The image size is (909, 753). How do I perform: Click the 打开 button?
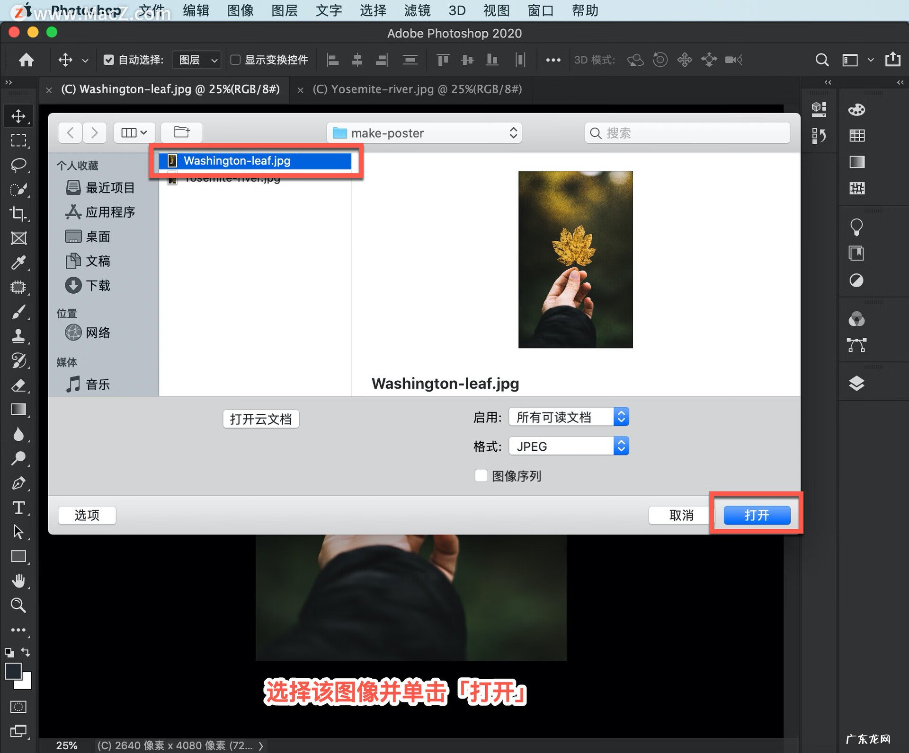[x=756, y=515]
